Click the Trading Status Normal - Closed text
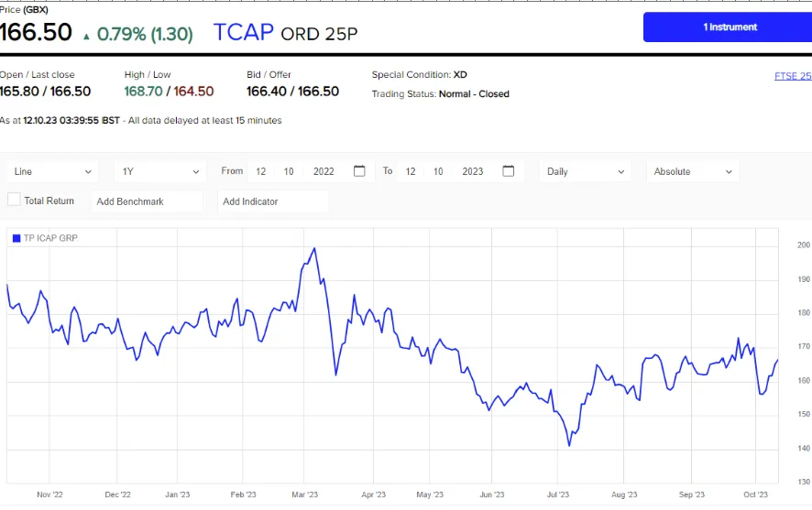 [x=440, y=93]
